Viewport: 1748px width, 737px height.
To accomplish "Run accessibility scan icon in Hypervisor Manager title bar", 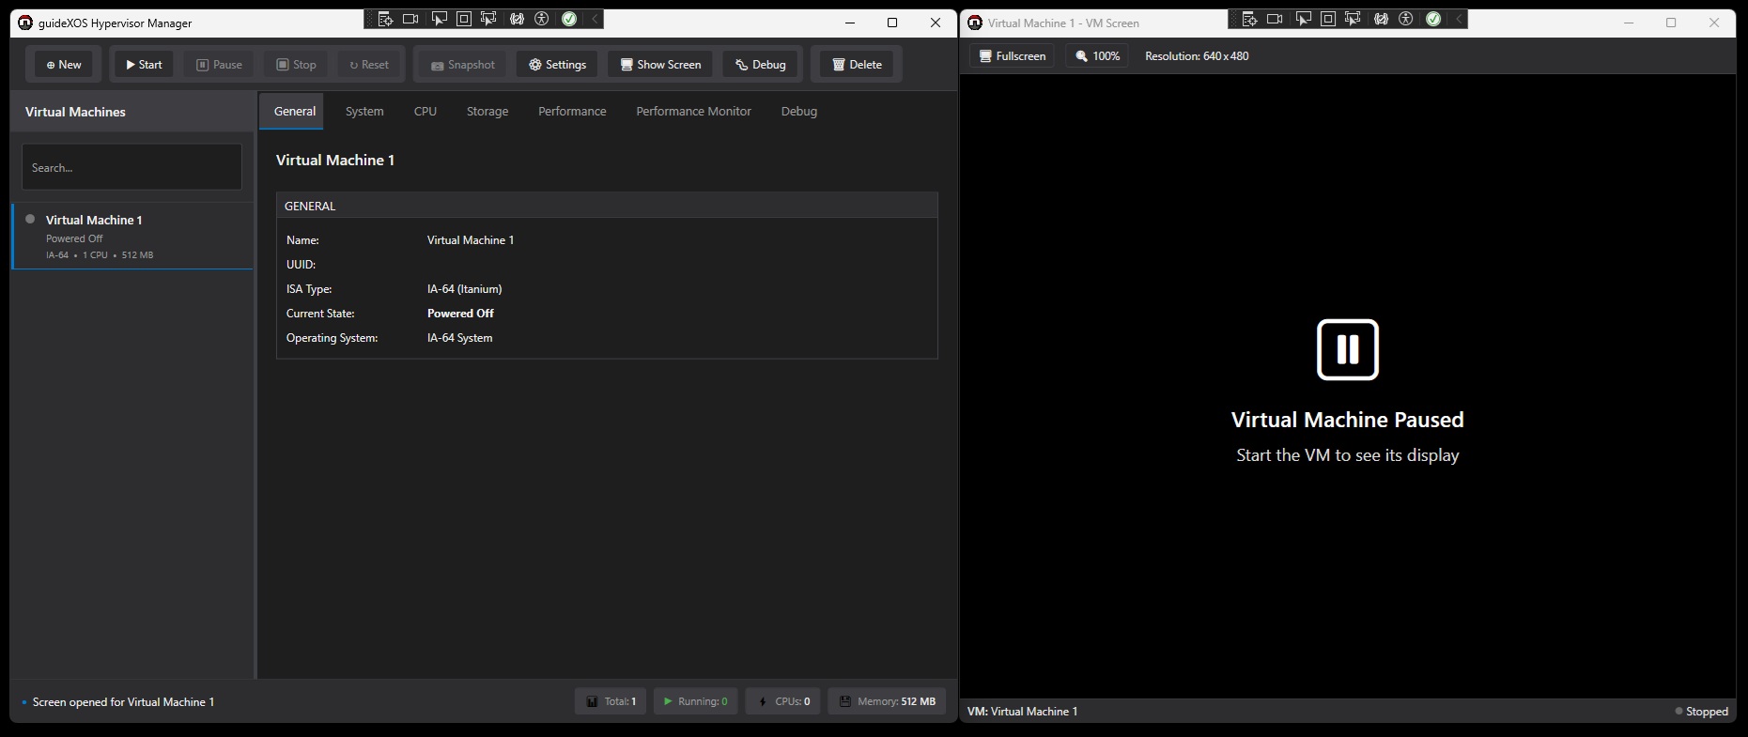I will 542,19.
